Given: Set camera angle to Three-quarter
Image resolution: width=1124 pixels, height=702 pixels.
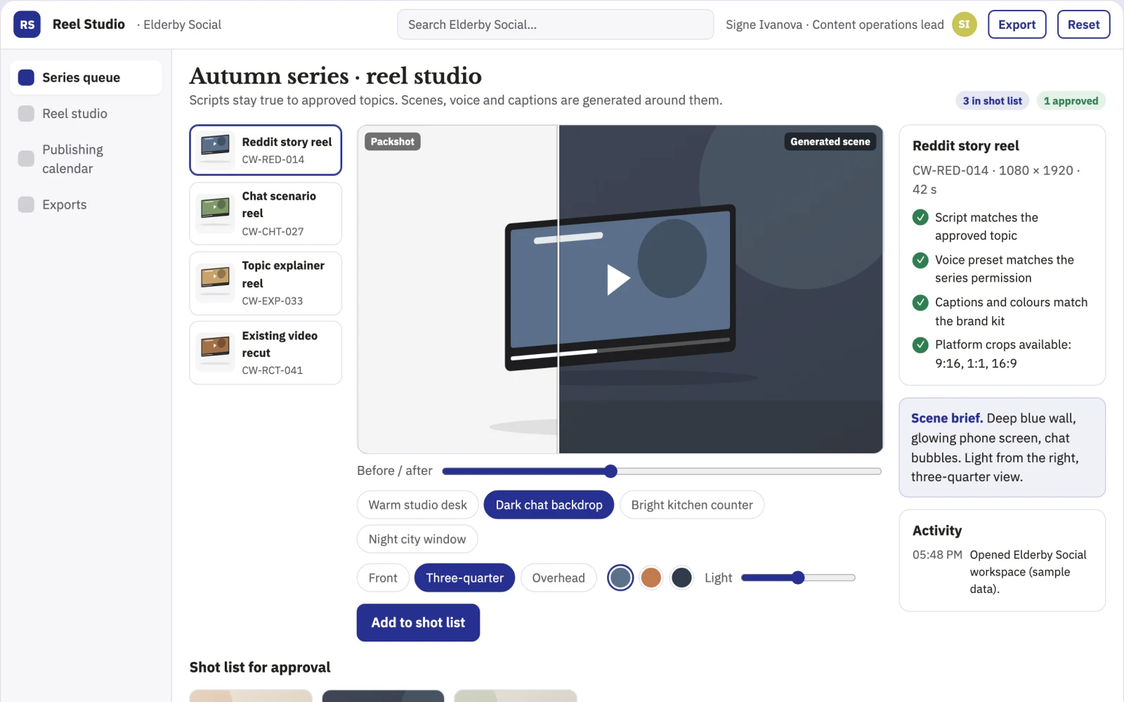Looking at the screenshot, I should click(x=464, y=578).
